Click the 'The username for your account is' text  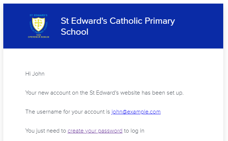(67, 112)
